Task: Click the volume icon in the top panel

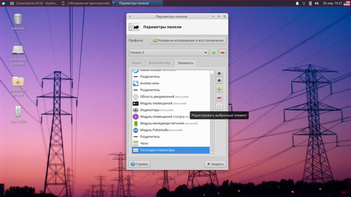Action: [317, 3]
